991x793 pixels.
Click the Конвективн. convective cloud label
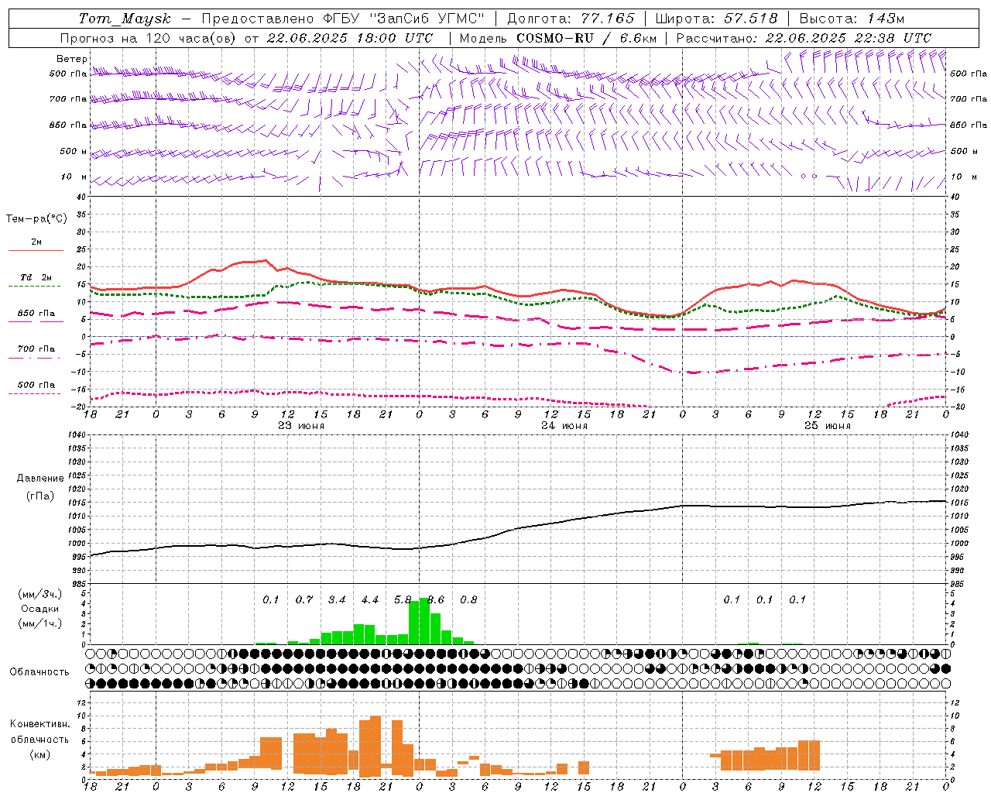click(39, 724)
